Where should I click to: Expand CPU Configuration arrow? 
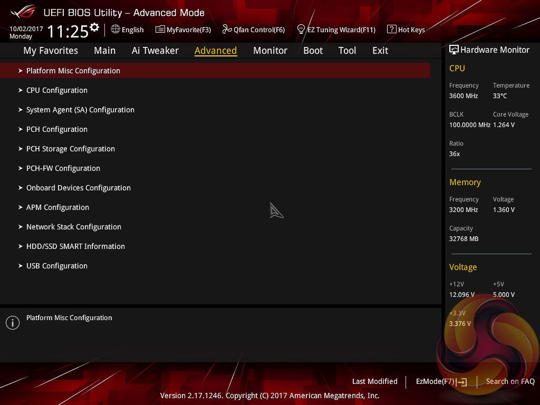pyautogui.click(x=21, y=90)
